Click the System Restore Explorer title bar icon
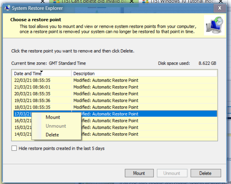This screenshot has width=231, height=184. (7, 8)
